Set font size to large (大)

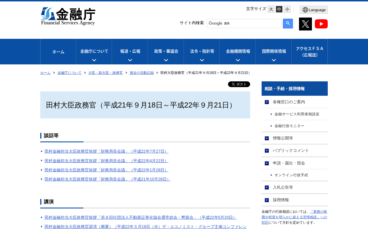[x=271, y=9]
